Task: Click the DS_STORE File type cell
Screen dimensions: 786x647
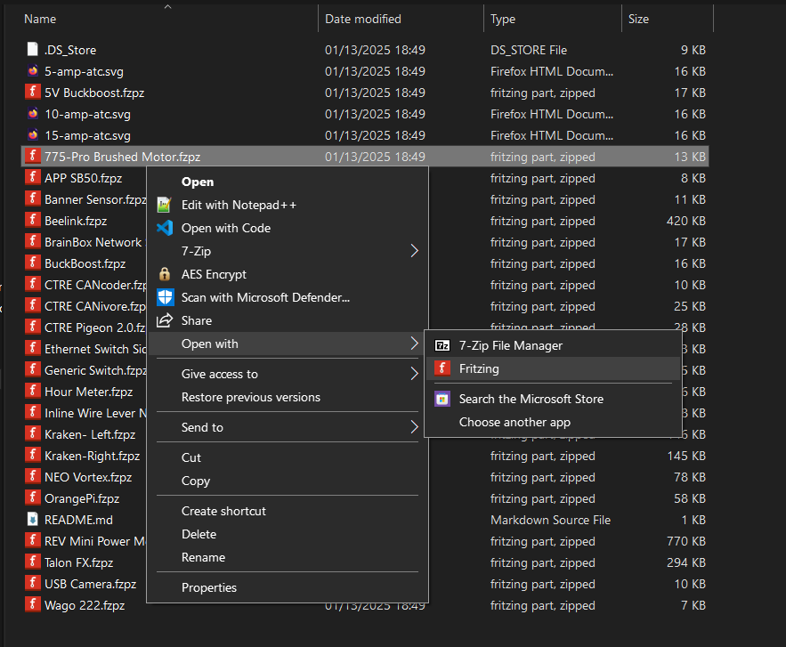Action: click(x=529, y=50)
